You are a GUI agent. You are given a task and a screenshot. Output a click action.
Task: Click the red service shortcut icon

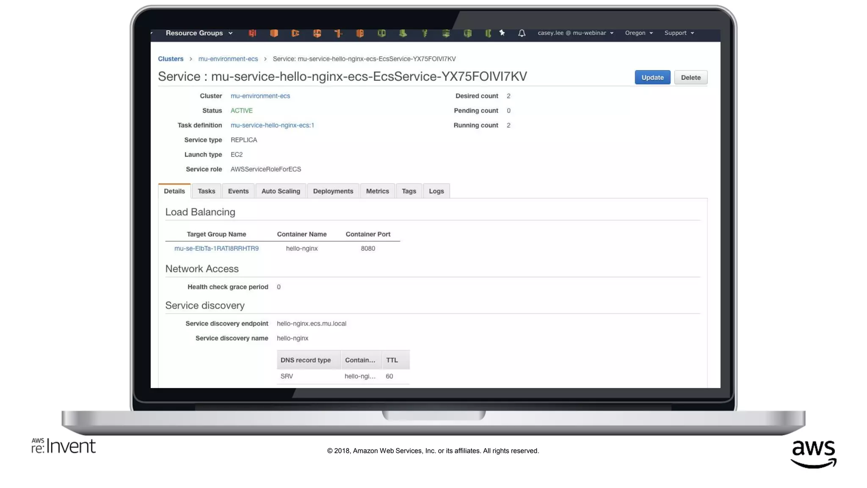pos(252,33)
